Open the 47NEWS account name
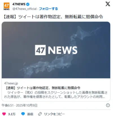 (x=19, y=4)
